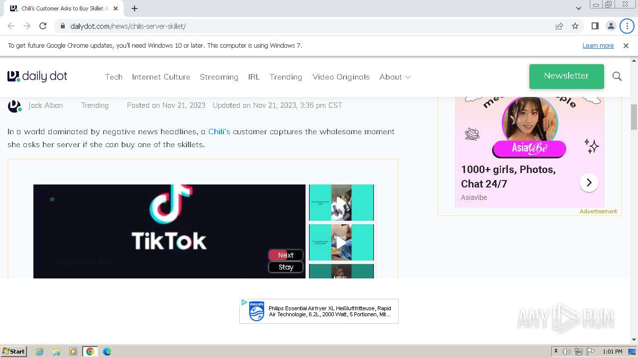
Task: Open the Windows Start menu
Action: (x=14, y=351)
